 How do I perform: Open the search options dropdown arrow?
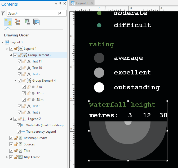(x=64, y=13)
